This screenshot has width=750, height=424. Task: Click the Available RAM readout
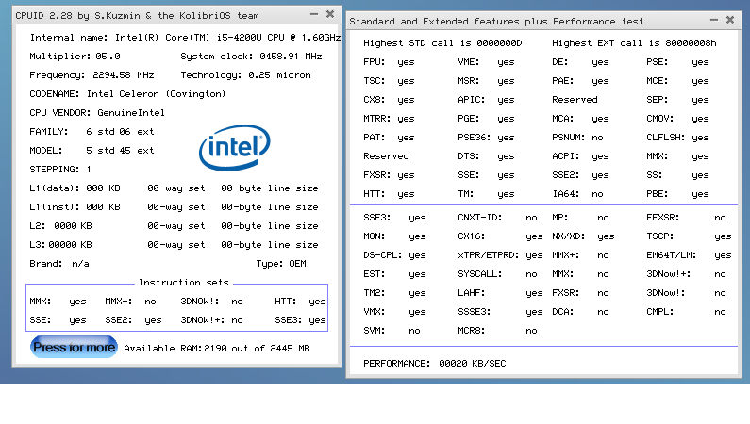(x=216, y=349)
